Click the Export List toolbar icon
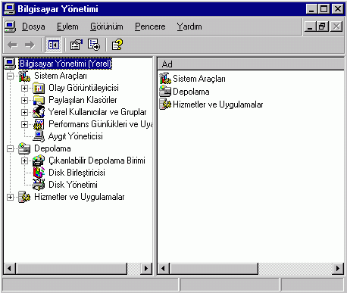Screen dimensions: 347x293 pos(94,45)
